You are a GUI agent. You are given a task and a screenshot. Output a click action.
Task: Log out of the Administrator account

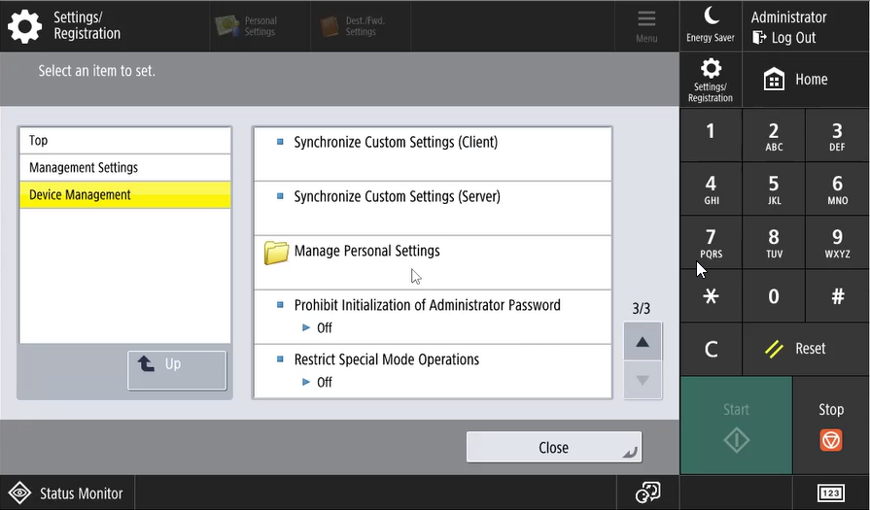(x=783, y=38)
